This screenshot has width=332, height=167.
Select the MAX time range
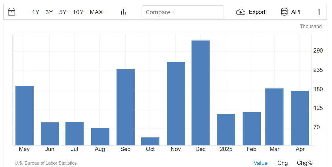96,12
